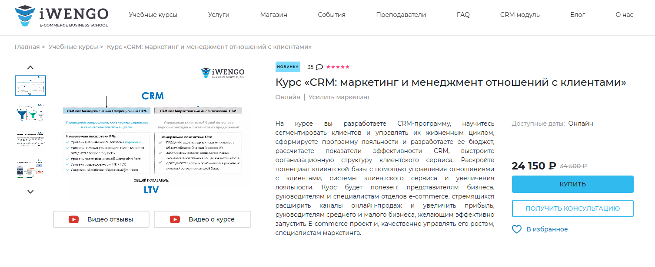Image resolution: width=655 pixels, height=267 pixels.
Task: Request a consultation via ПОЛУЧИТЬ КОНСУЛЬТАЦИЮ
Action: [572, 208]
